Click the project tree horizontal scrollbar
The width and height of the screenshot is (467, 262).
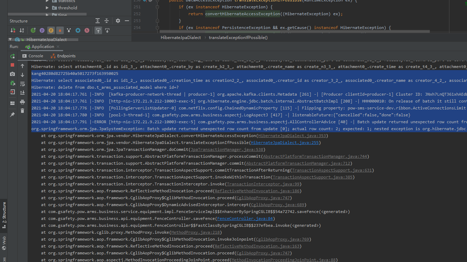(48, 15)
